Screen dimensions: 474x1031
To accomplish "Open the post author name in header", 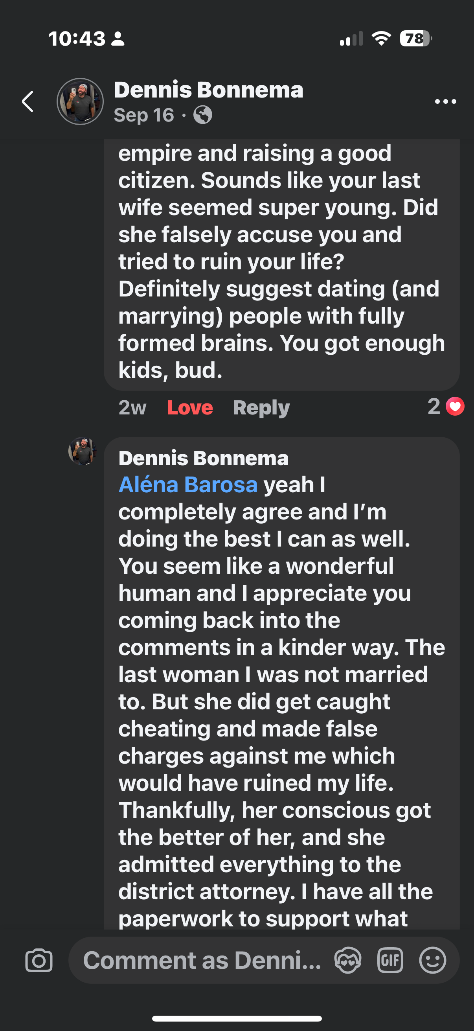I will click(x=208, y=90).
